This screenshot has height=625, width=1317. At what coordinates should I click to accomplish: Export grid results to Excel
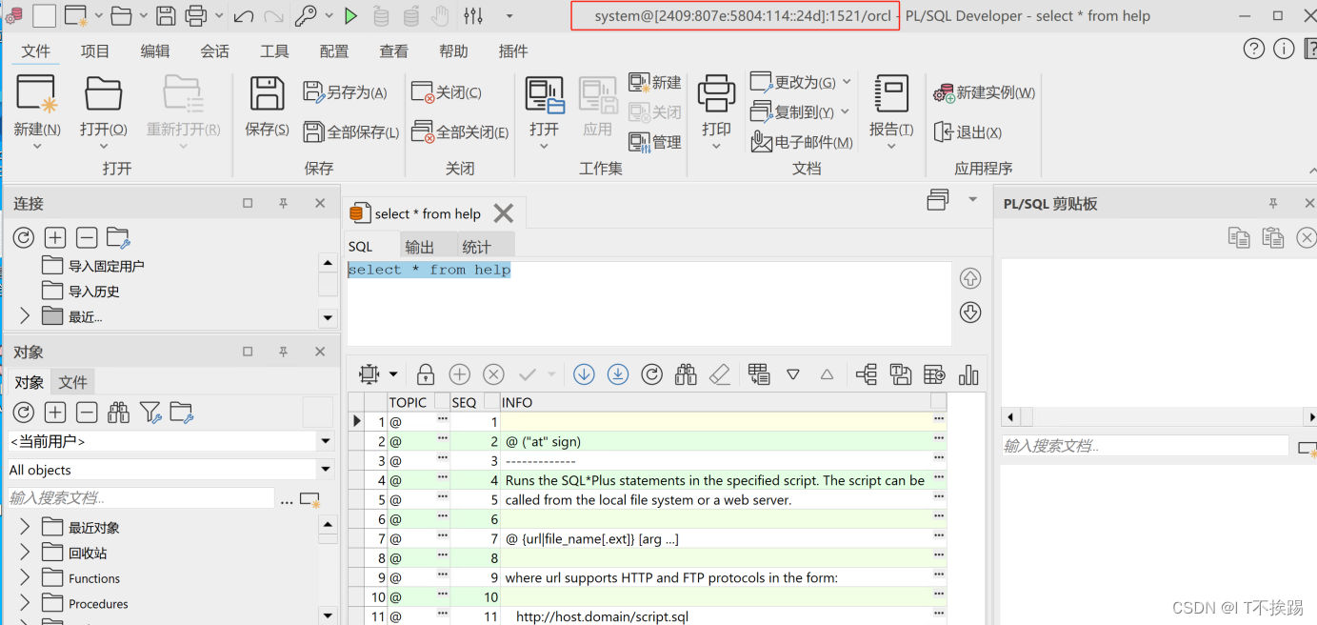coord(934,373)
